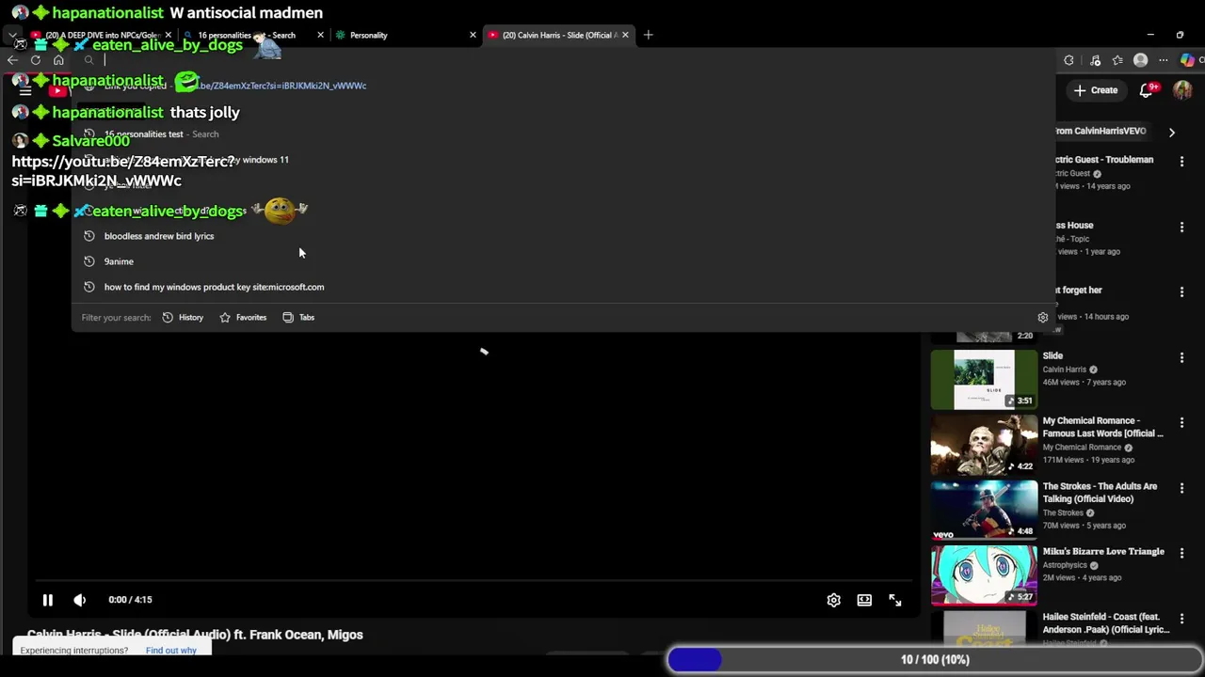Switch to the Personality tab

(x=405, y=35)
